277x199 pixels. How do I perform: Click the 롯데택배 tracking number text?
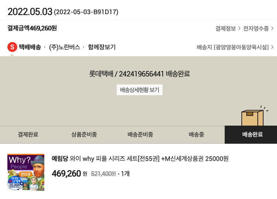(140, 74)
